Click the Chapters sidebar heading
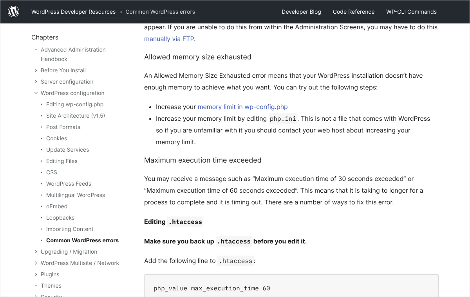 (45, 37)
